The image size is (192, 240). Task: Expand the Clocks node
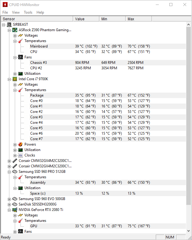pos(15,156)
